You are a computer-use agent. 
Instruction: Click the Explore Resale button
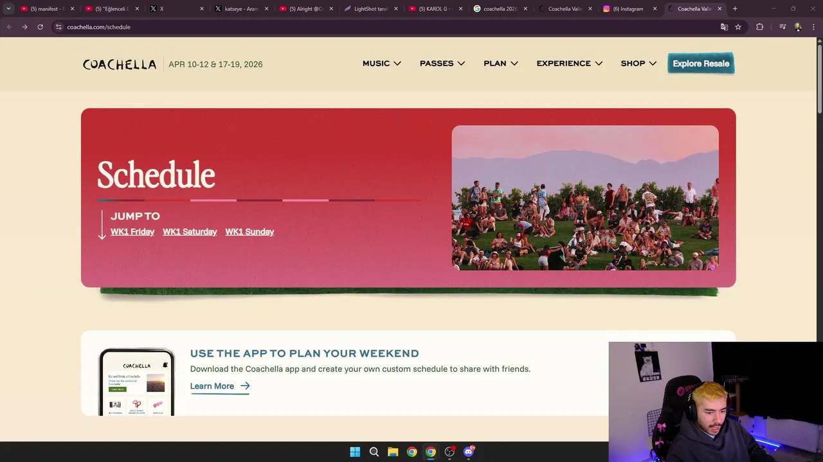(x=701, y=64)
